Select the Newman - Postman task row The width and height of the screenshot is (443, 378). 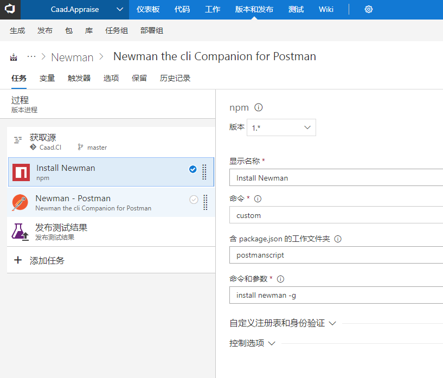(x=111, y=202)
